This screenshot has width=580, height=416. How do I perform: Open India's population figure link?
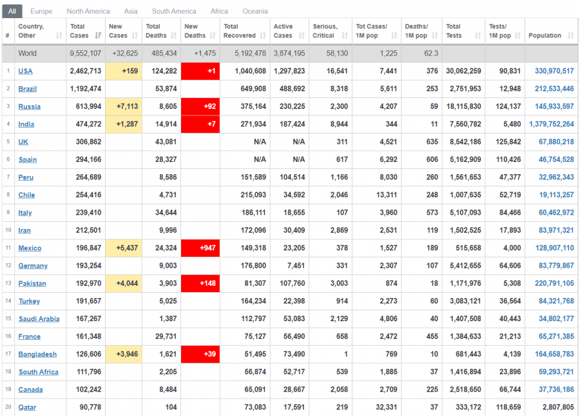[551, 124]
